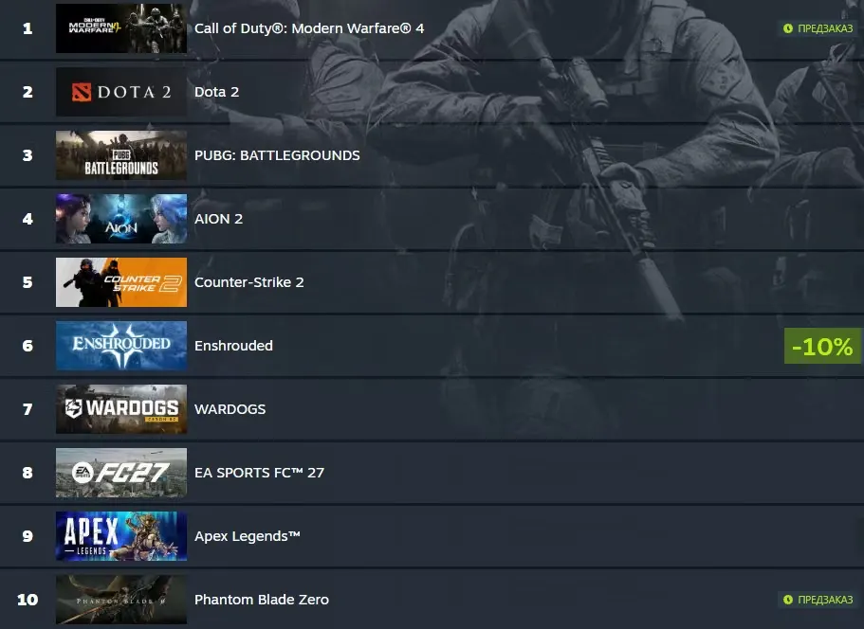Viewport: 864px width, 629px height.
Task: Click the EA SPORTS FC 27 title
Action: point(259,473)
